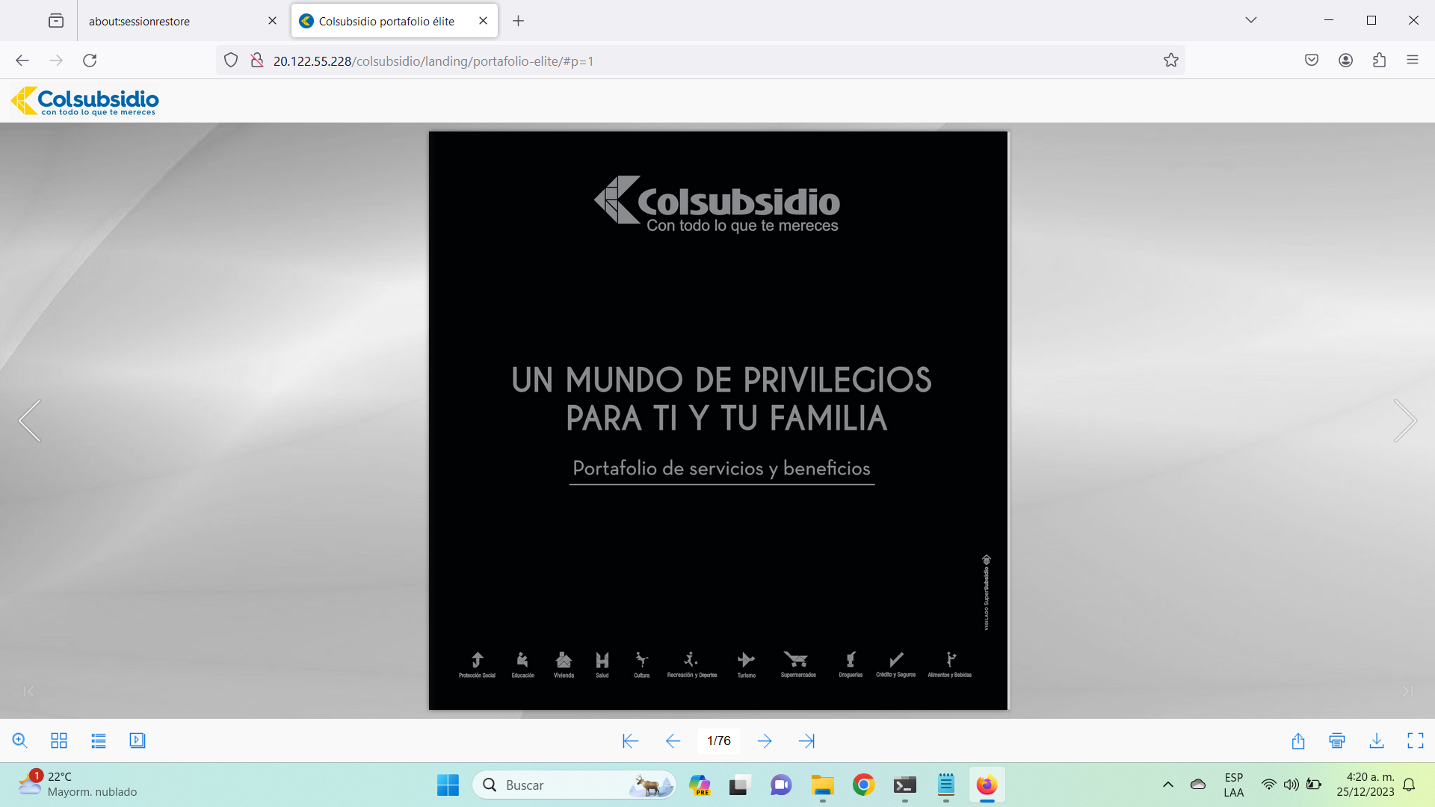
Task: Go to previous page in bottom toolbar
Action: pyautogui.click(x=673, y=741)
